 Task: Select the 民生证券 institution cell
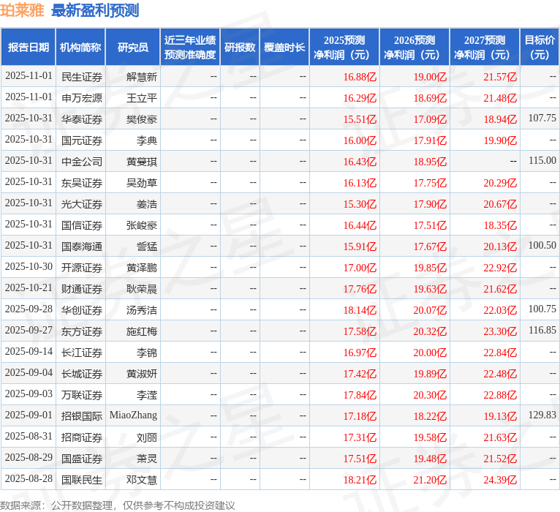pos(81,77)
